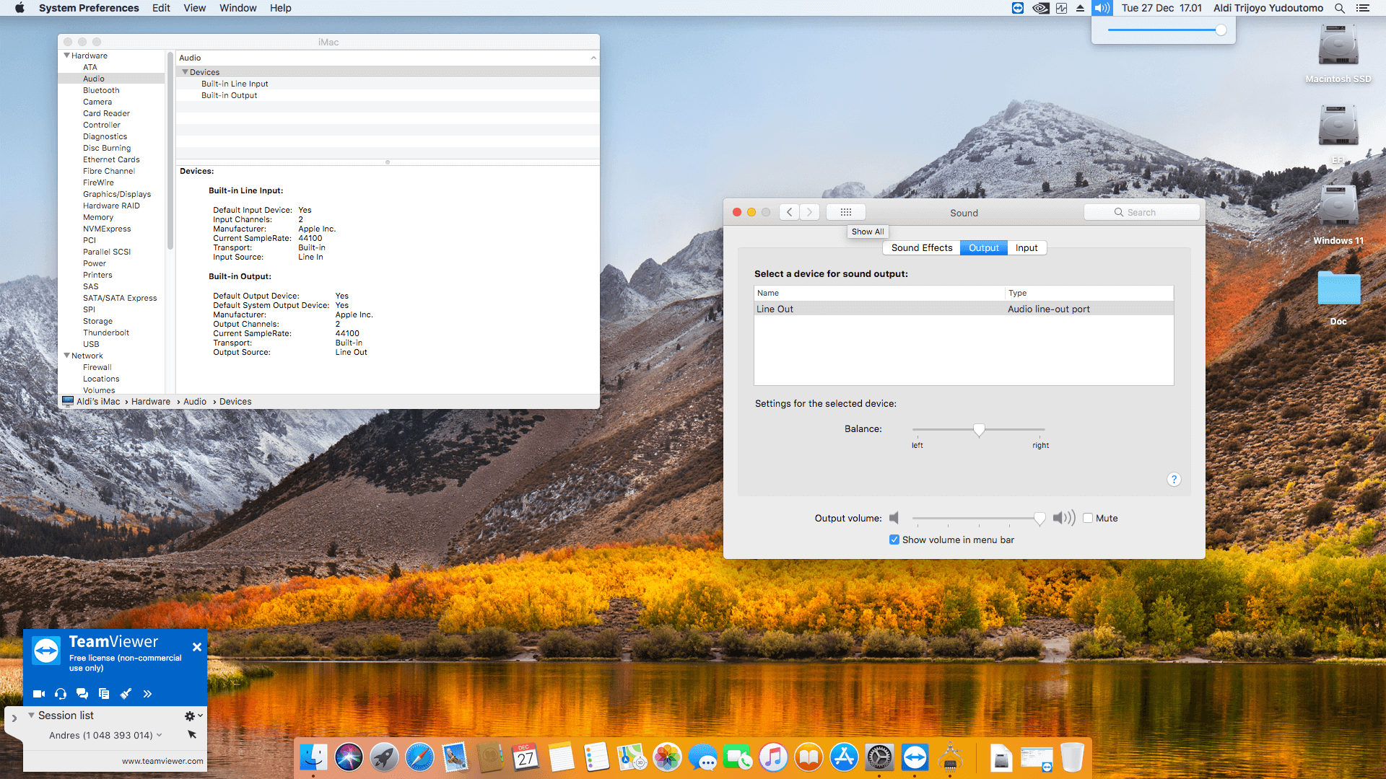Open the Apple menu

[x=19, y=8]
